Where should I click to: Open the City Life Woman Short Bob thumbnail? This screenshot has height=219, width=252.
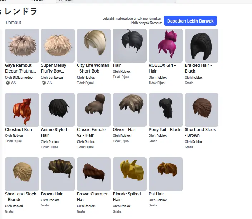(x=94, y=45)
